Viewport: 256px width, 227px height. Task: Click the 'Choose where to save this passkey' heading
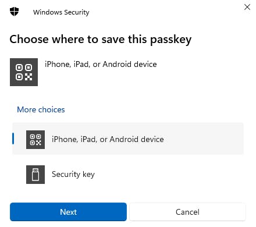[101, 40]
